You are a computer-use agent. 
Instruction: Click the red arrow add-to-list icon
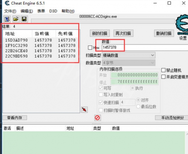(84, 109)
